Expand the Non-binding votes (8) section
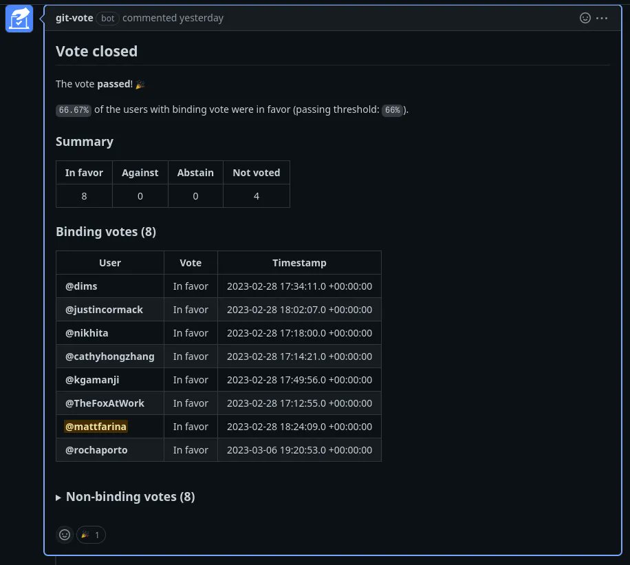The height and width of the screenshot is (565, 630). (125, 497)
